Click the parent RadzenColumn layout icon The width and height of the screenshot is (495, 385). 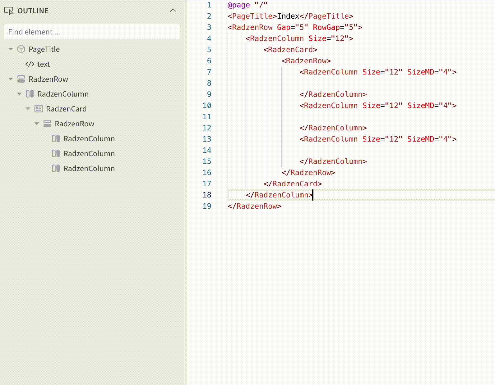coord(30,94)
